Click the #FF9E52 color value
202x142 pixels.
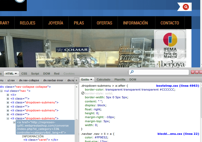(101, 137)
